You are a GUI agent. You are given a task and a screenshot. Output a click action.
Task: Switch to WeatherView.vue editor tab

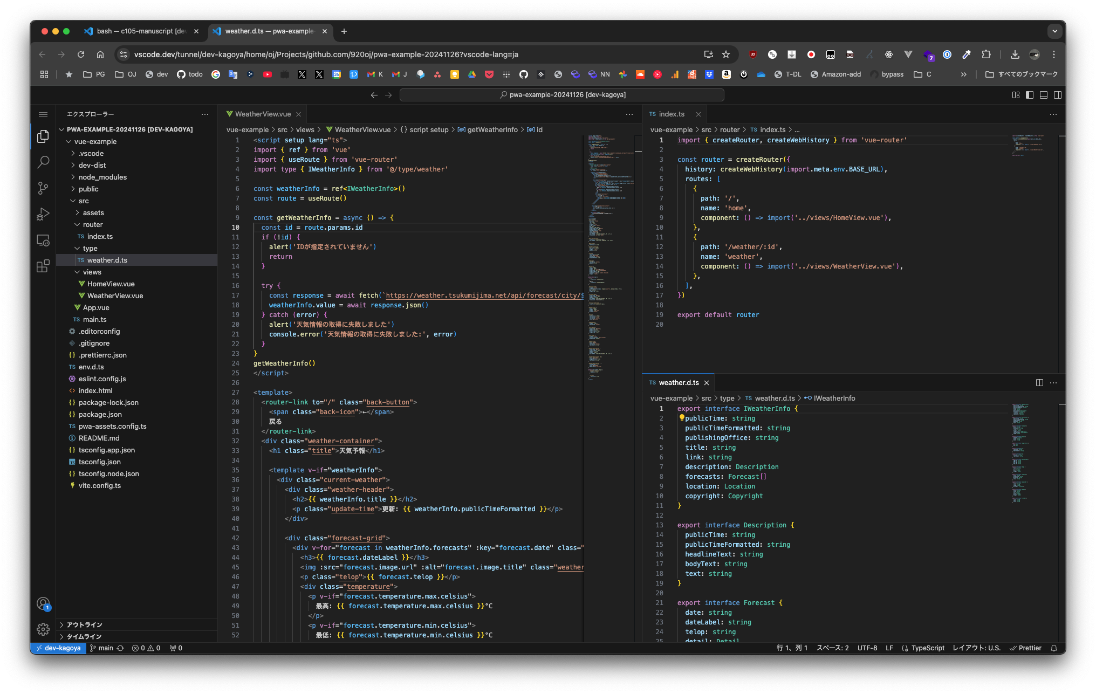[263, 114]
